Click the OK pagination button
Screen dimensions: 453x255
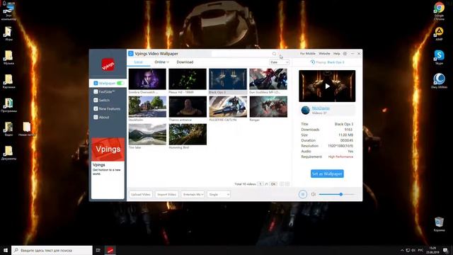pos(273,184)
